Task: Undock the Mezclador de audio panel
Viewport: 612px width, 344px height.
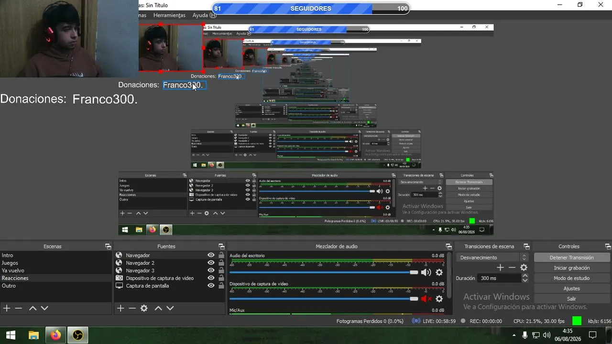Action: 448,247
